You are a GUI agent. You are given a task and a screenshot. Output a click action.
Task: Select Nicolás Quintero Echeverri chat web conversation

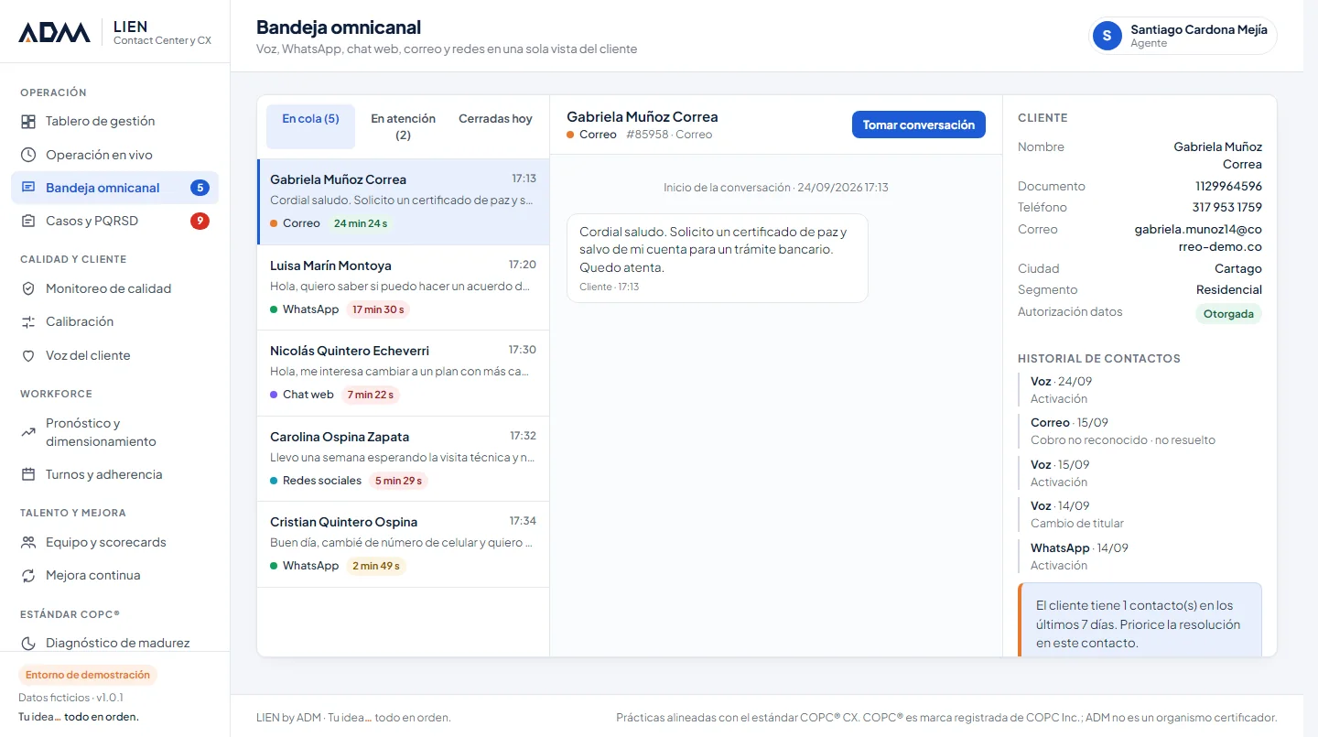pos(404,373)
